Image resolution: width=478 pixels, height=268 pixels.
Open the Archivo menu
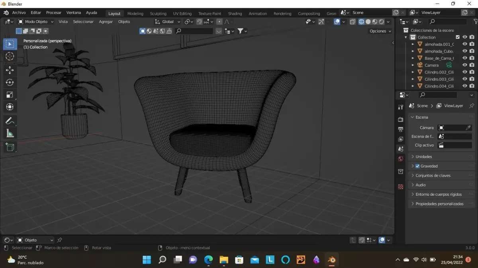pyautogui.click(x=19, y=13)
